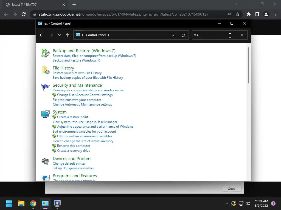Viewport: 281px width, 210px height.
Task: Open Security and Maintenance heading
Action: click(77, 85)
